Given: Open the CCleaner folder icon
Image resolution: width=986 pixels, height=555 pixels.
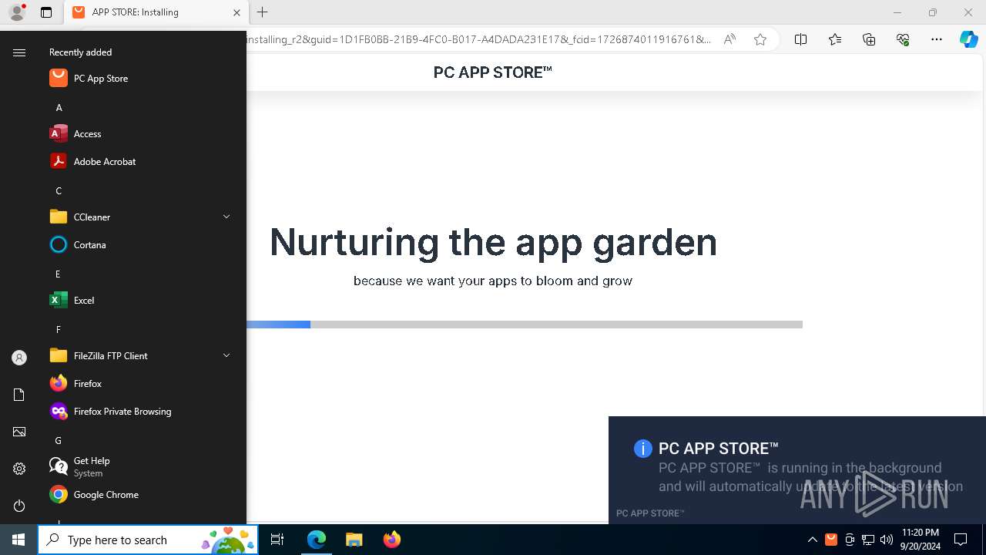Looking at the screenshot, I should point(59,217).
